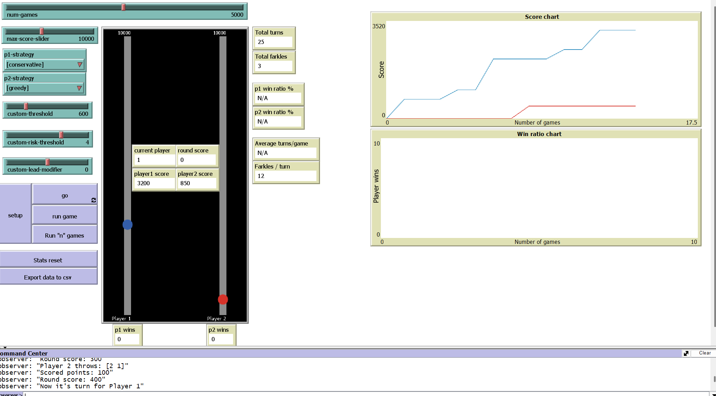
Task: Click the splitter collapse arrow above Command Center
Action: (5, 348)
